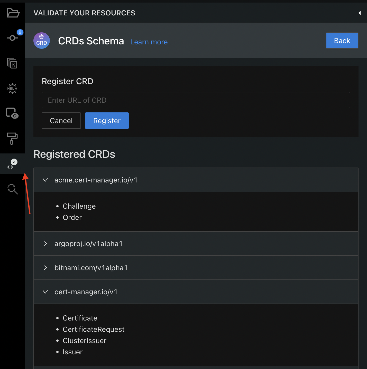Select the validation checkmark code icon

tap(12, 164)
